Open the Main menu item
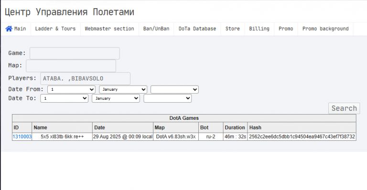367x190 pixels. coord(16,29)
